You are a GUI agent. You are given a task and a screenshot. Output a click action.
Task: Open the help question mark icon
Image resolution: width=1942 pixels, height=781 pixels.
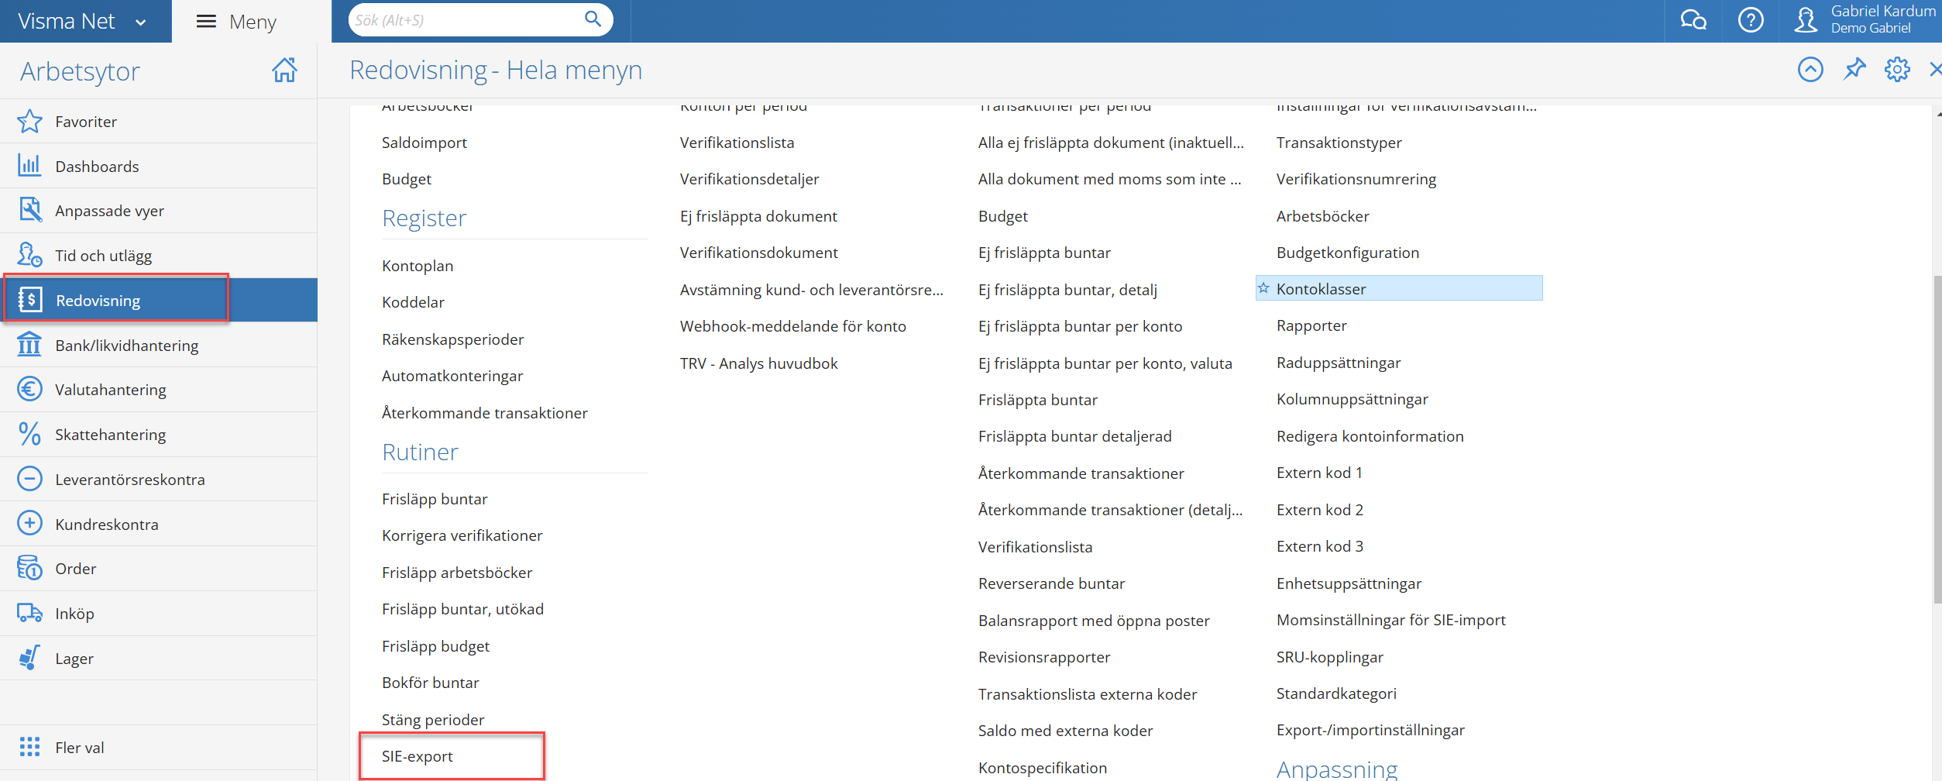1751,20
